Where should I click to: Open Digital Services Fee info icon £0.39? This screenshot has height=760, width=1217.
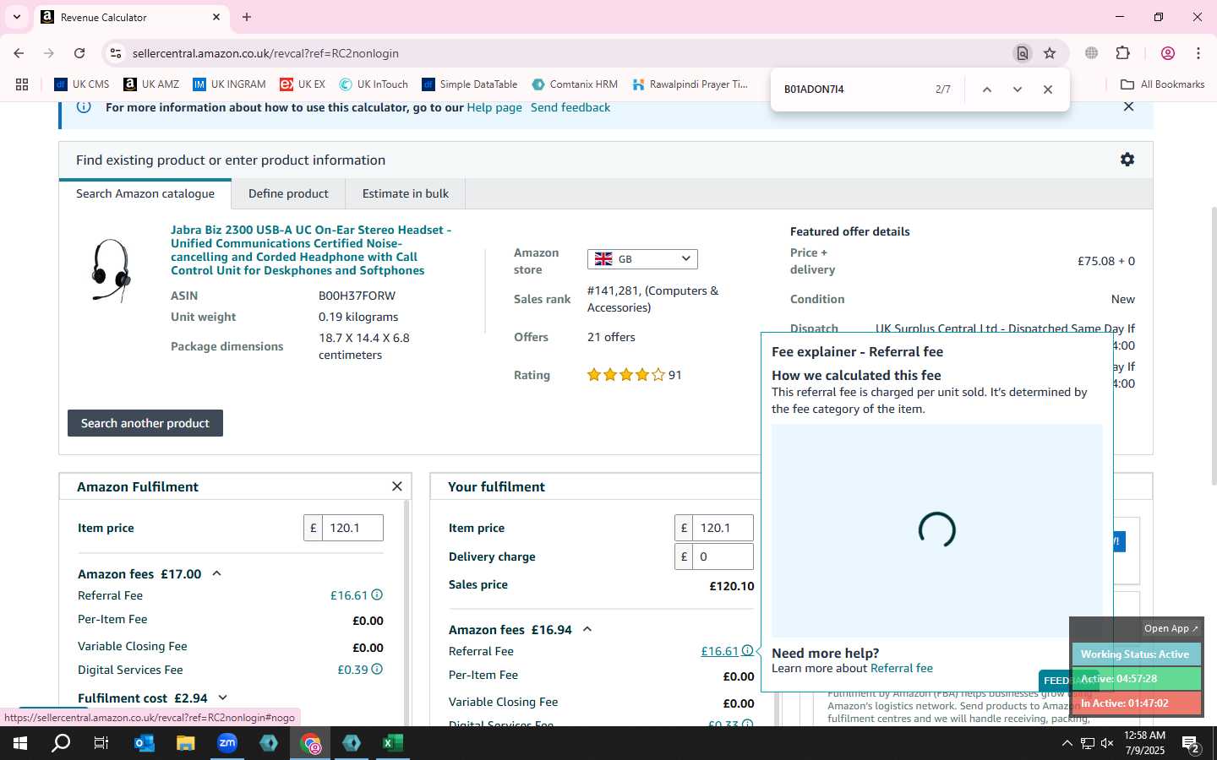tap(377, 670)
